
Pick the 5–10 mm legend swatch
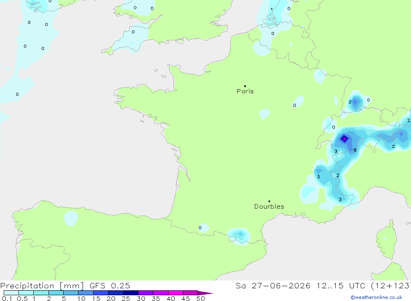tap(71, 293)
